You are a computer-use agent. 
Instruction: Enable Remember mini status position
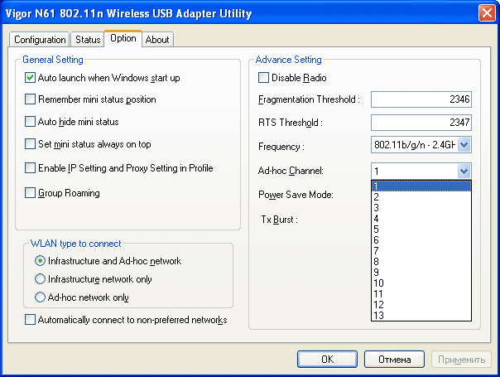(30, 99)
